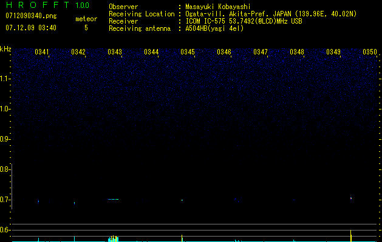Click the meteor count value 5
Screen dimensions: 382x242
click(x=86, y=28)
